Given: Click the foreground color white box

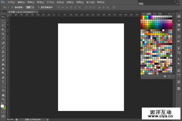Looking at the screenshot, I should pos(2,106).
